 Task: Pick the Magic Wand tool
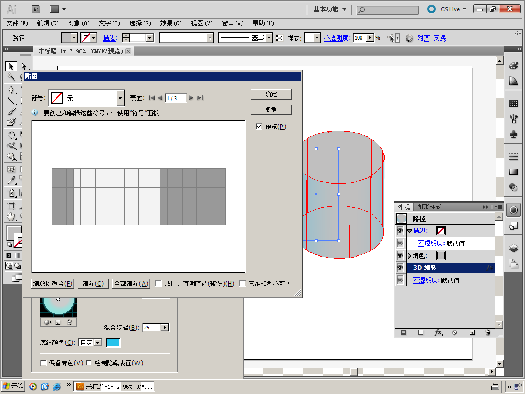[11, 77]
